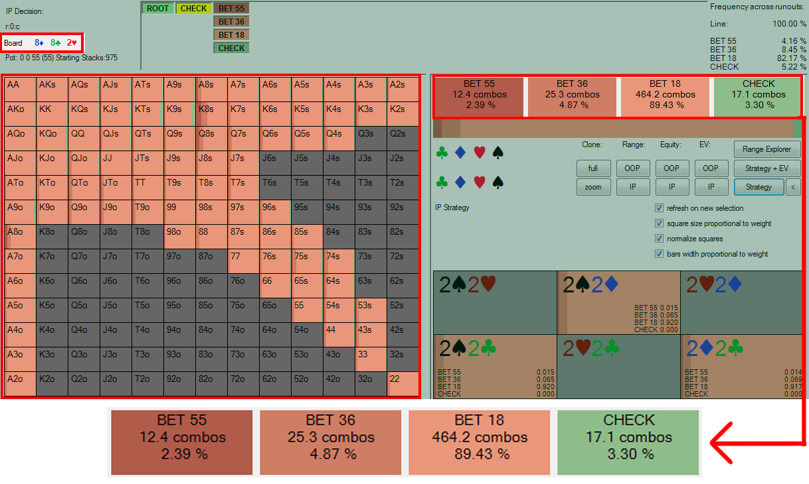
Task: Click the hearts icon in bottom suit row
Action: [479, 182]
